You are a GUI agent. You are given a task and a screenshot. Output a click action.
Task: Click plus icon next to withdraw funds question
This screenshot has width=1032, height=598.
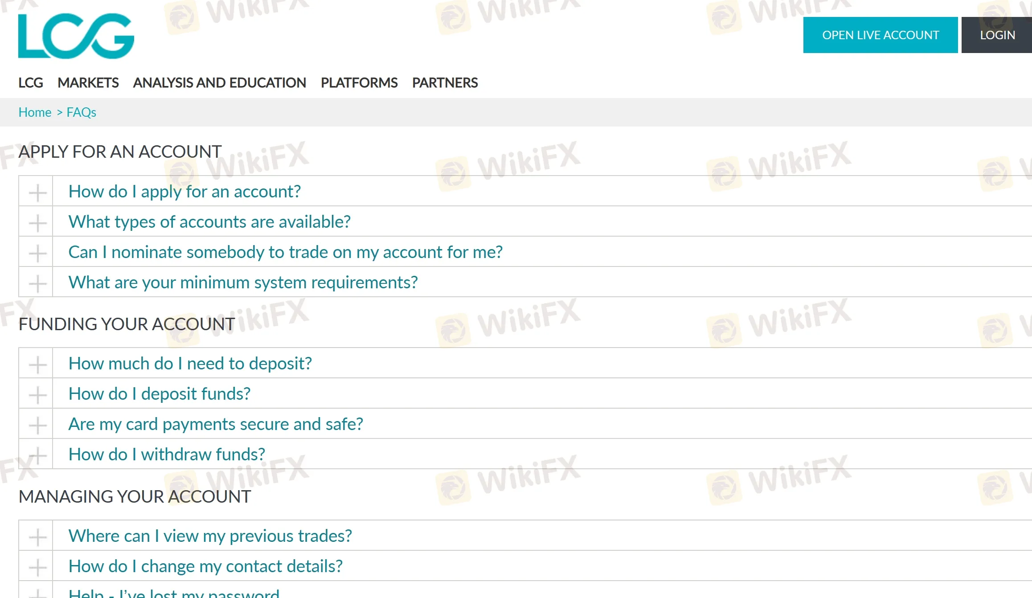[x=37, y=455]
